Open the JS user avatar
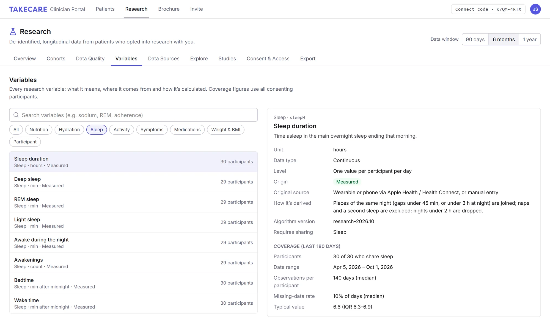 tap(535, 9)
